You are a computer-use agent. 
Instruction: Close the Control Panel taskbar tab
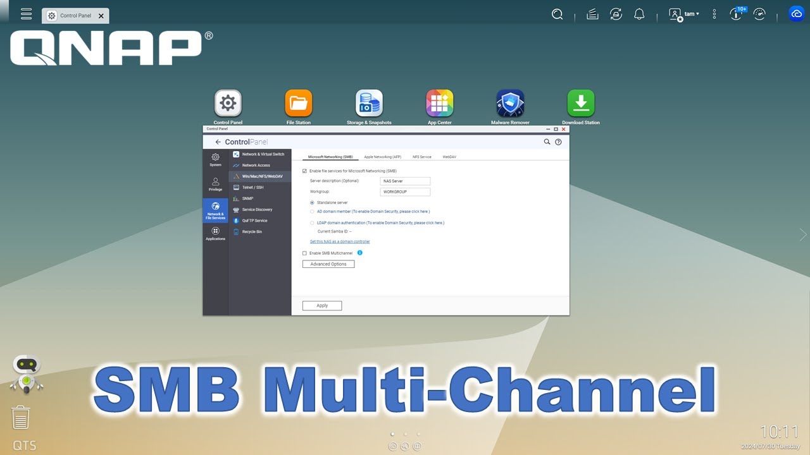click(x=101, y=16)
